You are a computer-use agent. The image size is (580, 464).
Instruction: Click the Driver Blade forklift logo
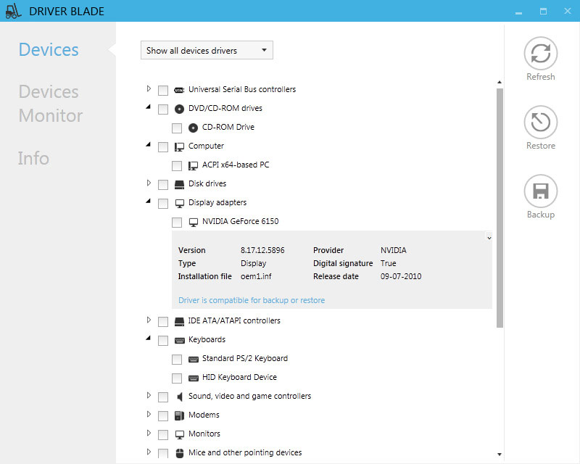point(13,11)
